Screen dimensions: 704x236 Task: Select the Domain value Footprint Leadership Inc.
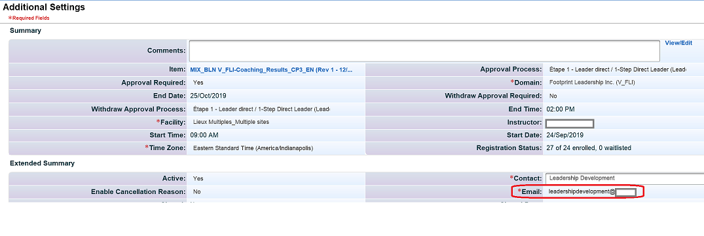(x=592, y=83)
